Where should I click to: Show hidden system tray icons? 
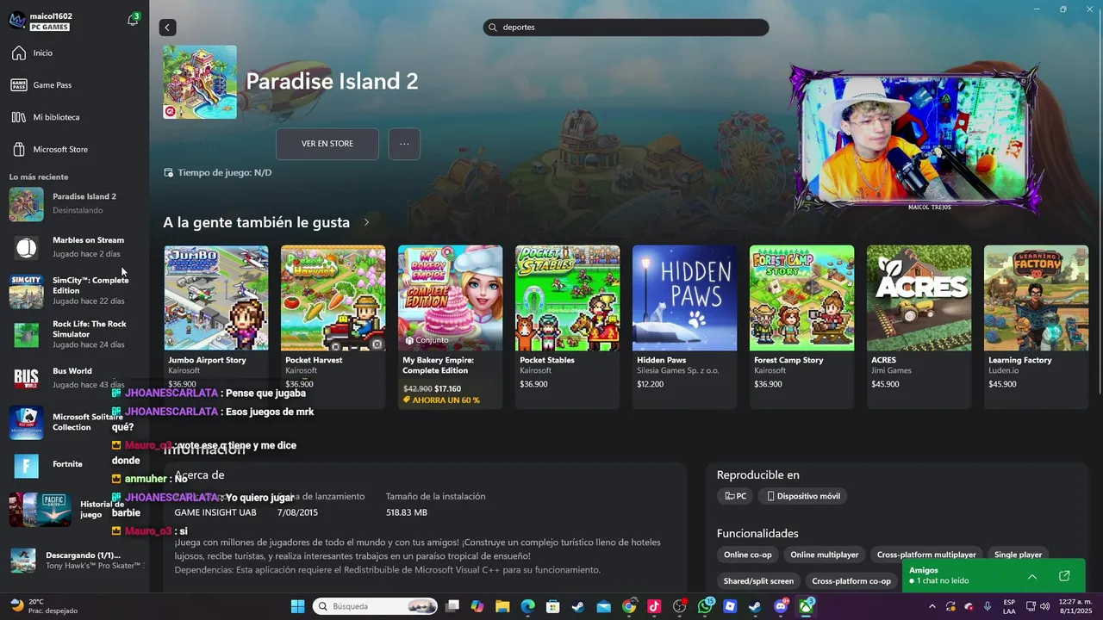point(932,606)
